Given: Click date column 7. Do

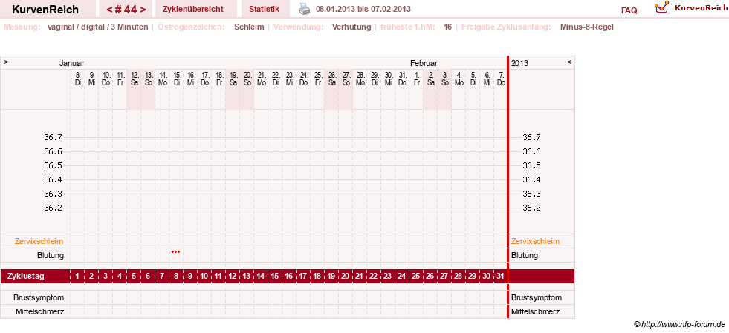Looking at the screenshot, I should tap(500, 79).
